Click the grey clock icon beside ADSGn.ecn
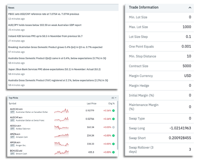This screenshot has width=202, height=164. tap(113, 127)
